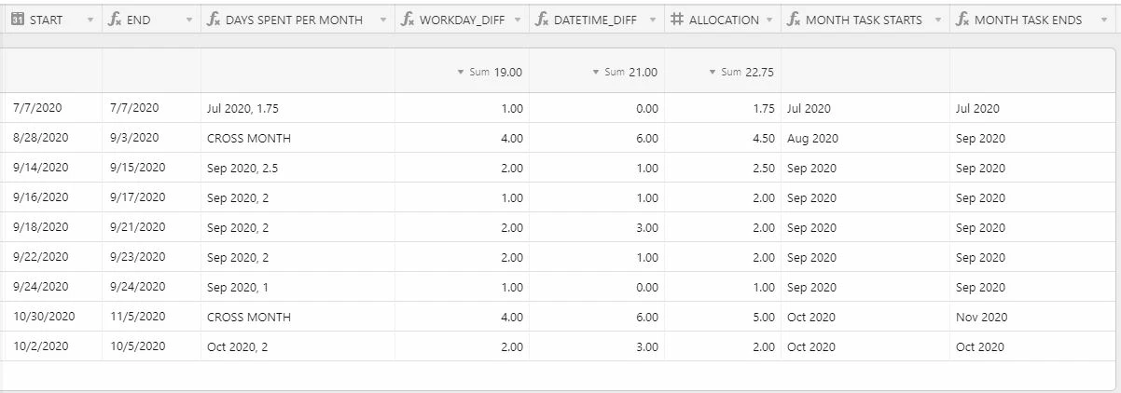Image resolution: width=1121 pixels, height=393 pixels.
Task: Select ALLOCATION cell 5.00
Action: 723,317
